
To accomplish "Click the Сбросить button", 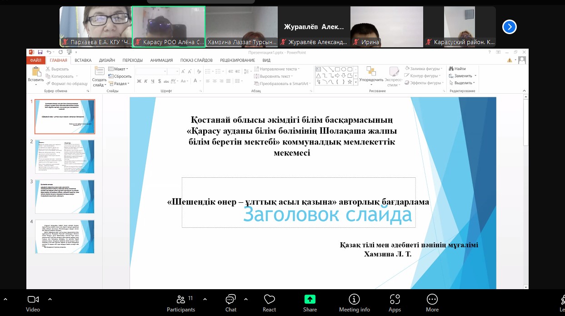I will [120, 76].
